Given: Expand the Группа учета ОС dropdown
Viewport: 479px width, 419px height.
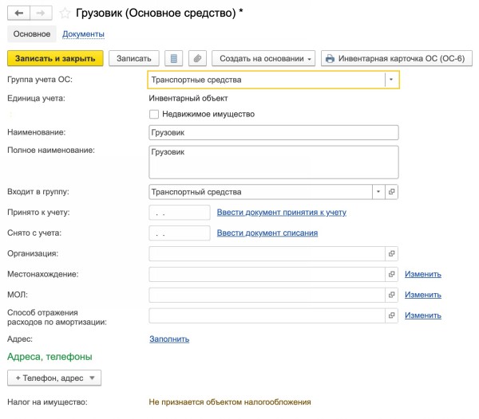Looking at the screenshot, I should pos(390,80).
